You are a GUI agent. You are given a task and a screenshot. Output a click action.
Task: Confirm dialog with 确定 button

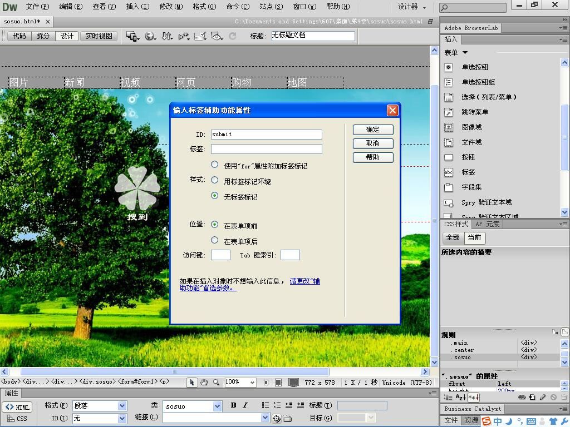[373, 130]
